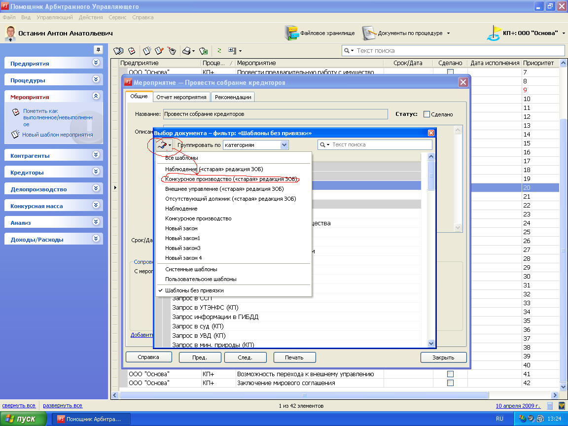Viewport: 568px width, 426px height.
Task: Open the Действия menu
Action: click(x=91, y=17)
